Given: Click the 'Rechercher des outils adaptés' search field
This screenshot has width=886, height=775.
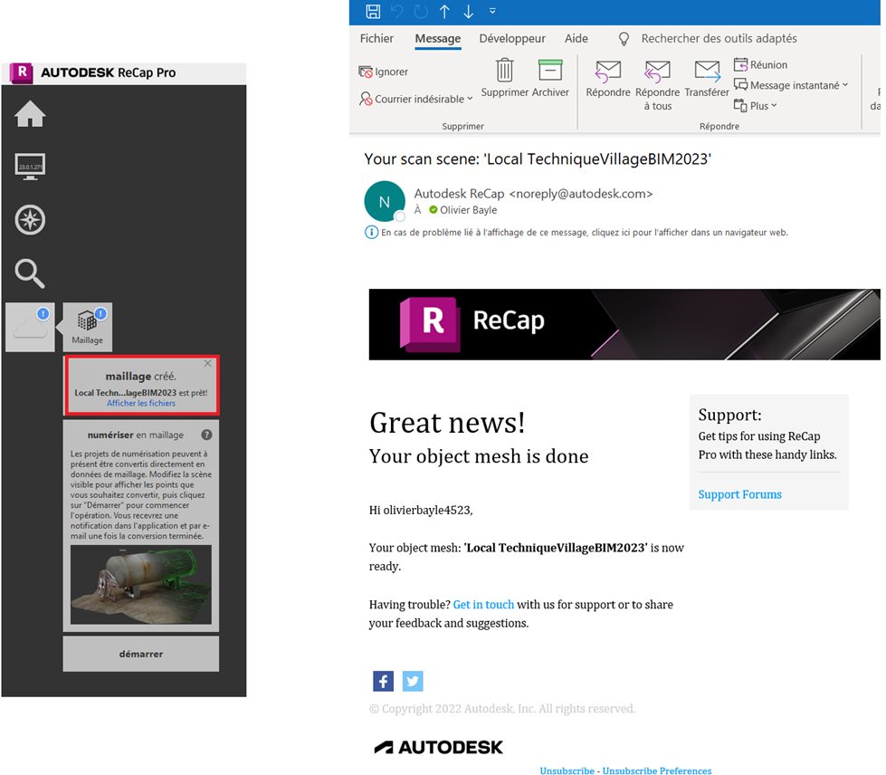Looking at the screenshot, I should [x=719, y=38].
